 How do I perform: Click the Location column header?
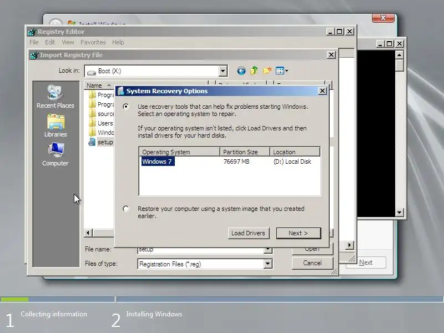(295, 152)
